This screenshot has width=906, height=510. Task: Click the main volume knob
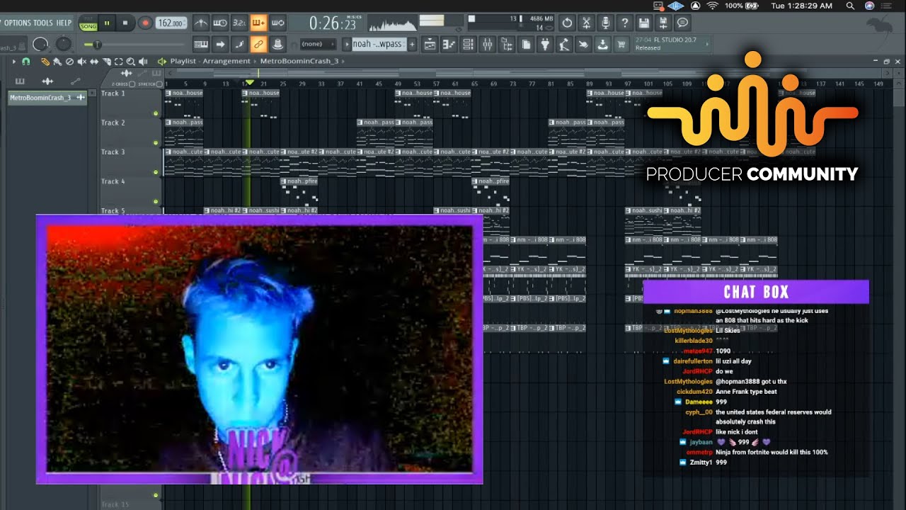pyautogui.click(x=41, y=44)
